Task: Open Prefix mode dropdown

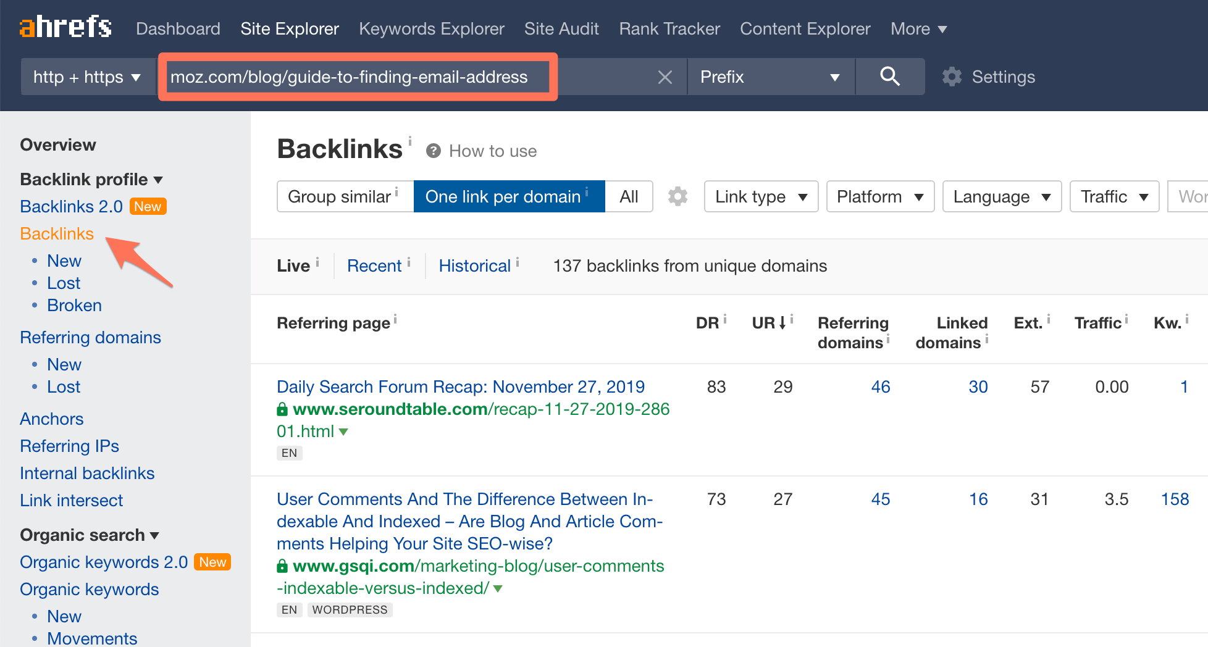Action: pyautogui.click(x=771, y=77)
